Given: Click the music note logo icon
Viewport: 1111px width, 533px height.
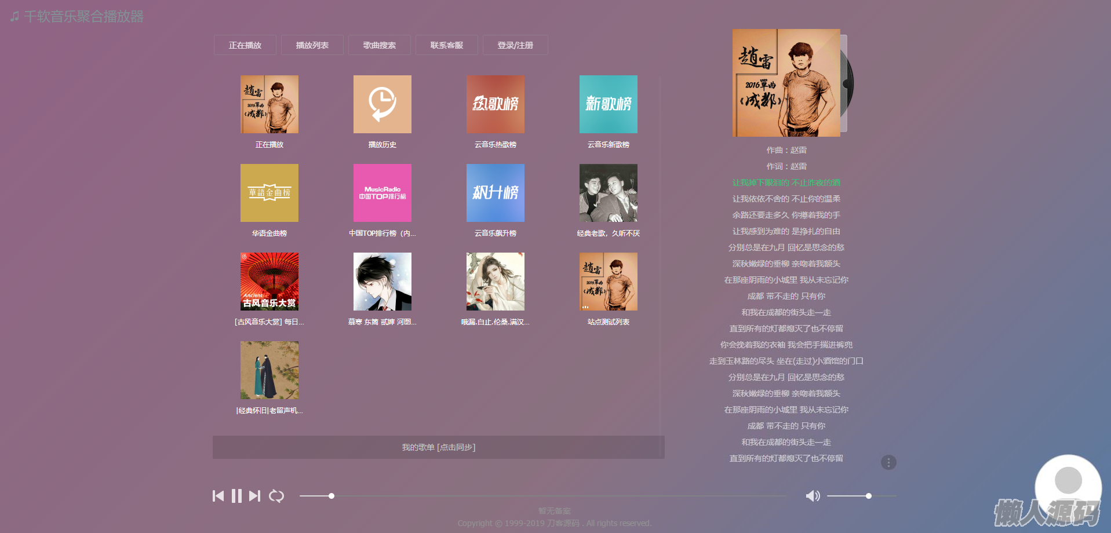Looking at the screenshot, I should point(14,17).
